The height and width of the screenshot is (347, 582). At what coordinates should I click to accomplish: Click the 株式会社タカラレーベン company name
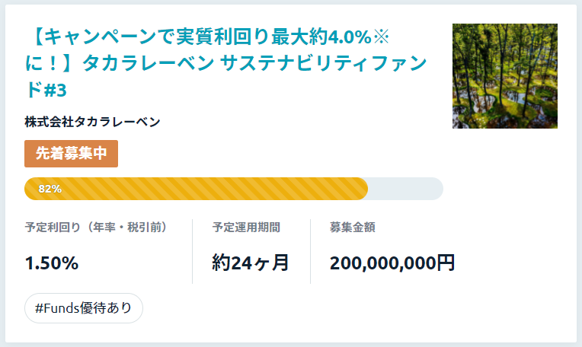pyautogui.click(x=92, y=122)
